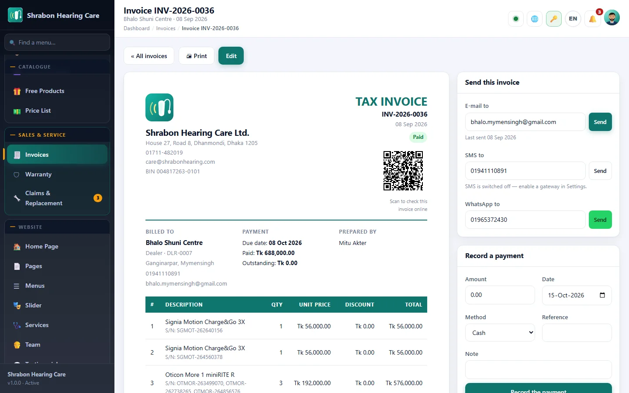Send the invoice via WhatsApp

tap(600, 220)
